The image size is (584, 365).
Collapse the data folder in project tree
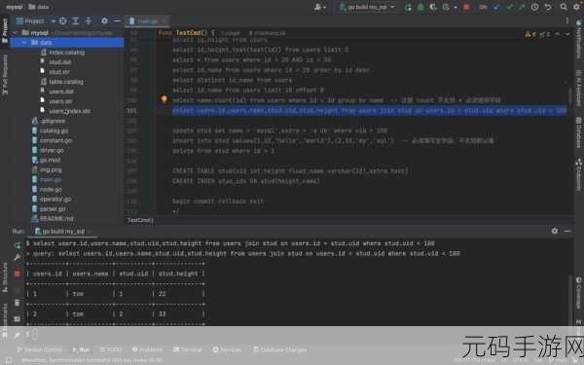(x=24, y=43)
